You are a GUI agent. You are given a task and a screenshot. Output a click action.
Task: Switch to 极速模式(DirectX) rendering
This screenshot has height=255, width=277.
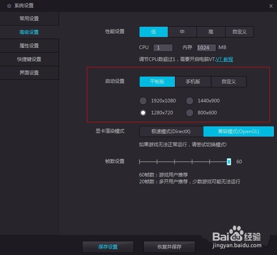point(171,131)
